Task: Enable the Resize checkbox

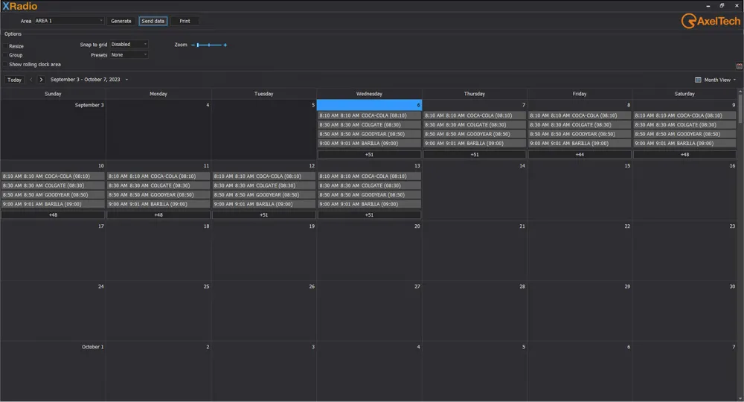Action: (x=5, y=46)
